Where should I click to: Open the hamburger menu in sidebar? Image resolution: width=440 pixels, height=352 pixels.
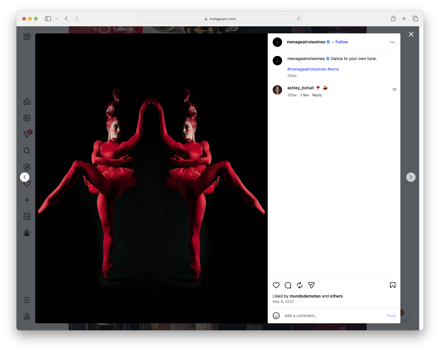27,300
